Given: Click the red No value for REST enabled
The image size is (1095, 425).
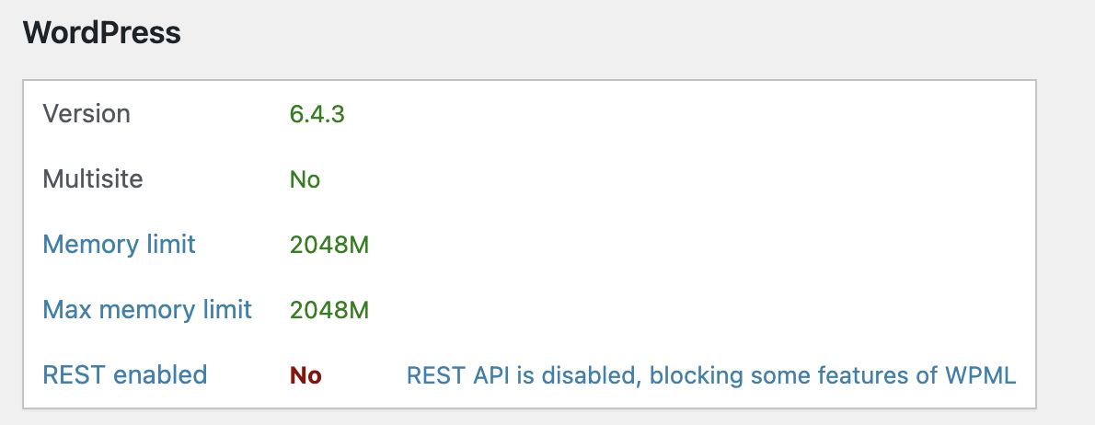Looking at the screenshot, I should [x=305, y=375].
